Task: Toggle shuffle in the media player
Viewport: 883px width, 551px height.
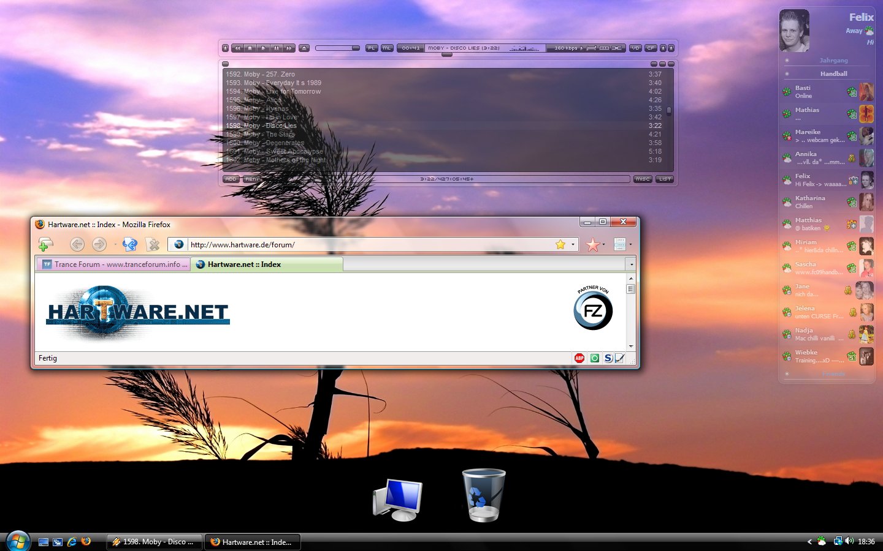Action: coord(617,48)
